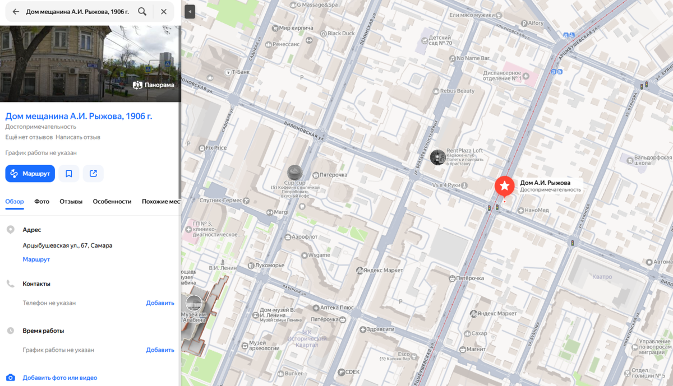Viewport: 673px width, 386px height.
Task: Open the place photo thumbnail
Action: pyautogui.click(x=90, y=63)
